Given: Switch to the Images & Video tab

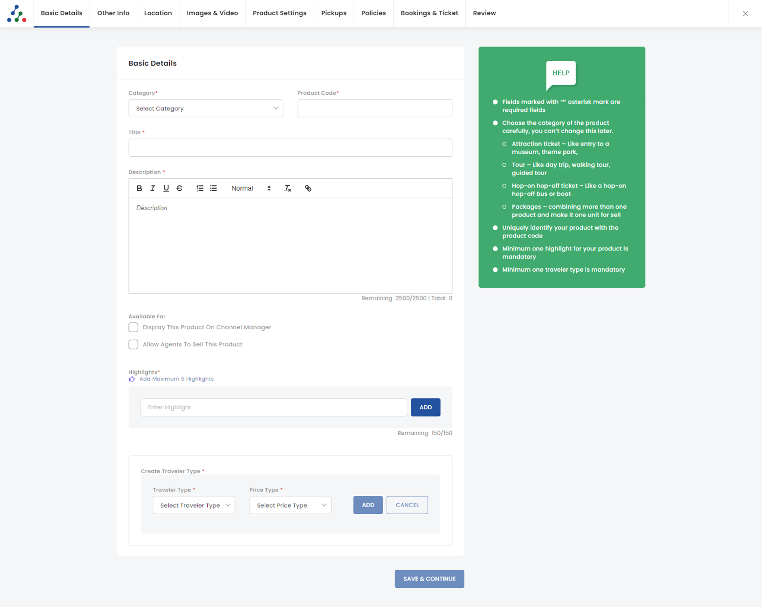Looking at the screenshot, I should [212, 13].
